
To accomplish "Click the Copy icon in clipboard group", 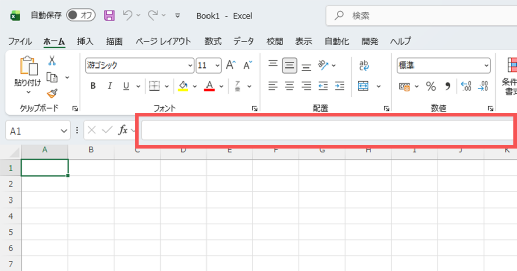I will 52,77.
